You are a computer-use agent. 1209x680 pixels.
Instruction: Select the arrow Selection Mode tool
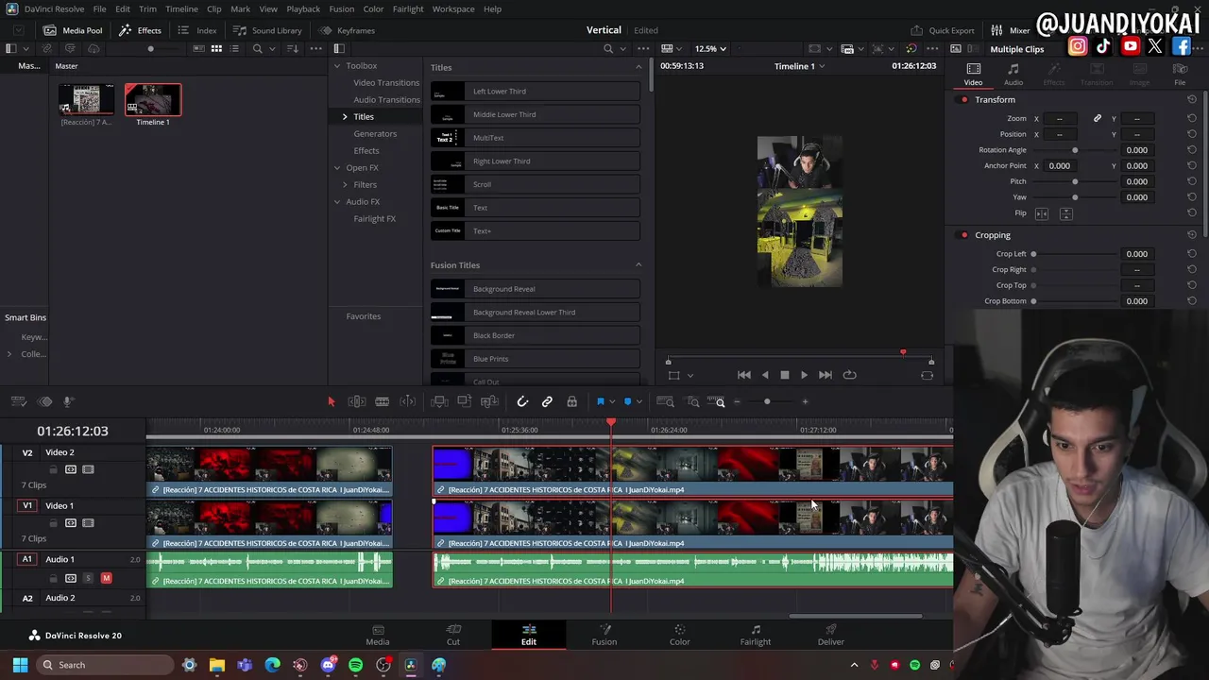331,402
